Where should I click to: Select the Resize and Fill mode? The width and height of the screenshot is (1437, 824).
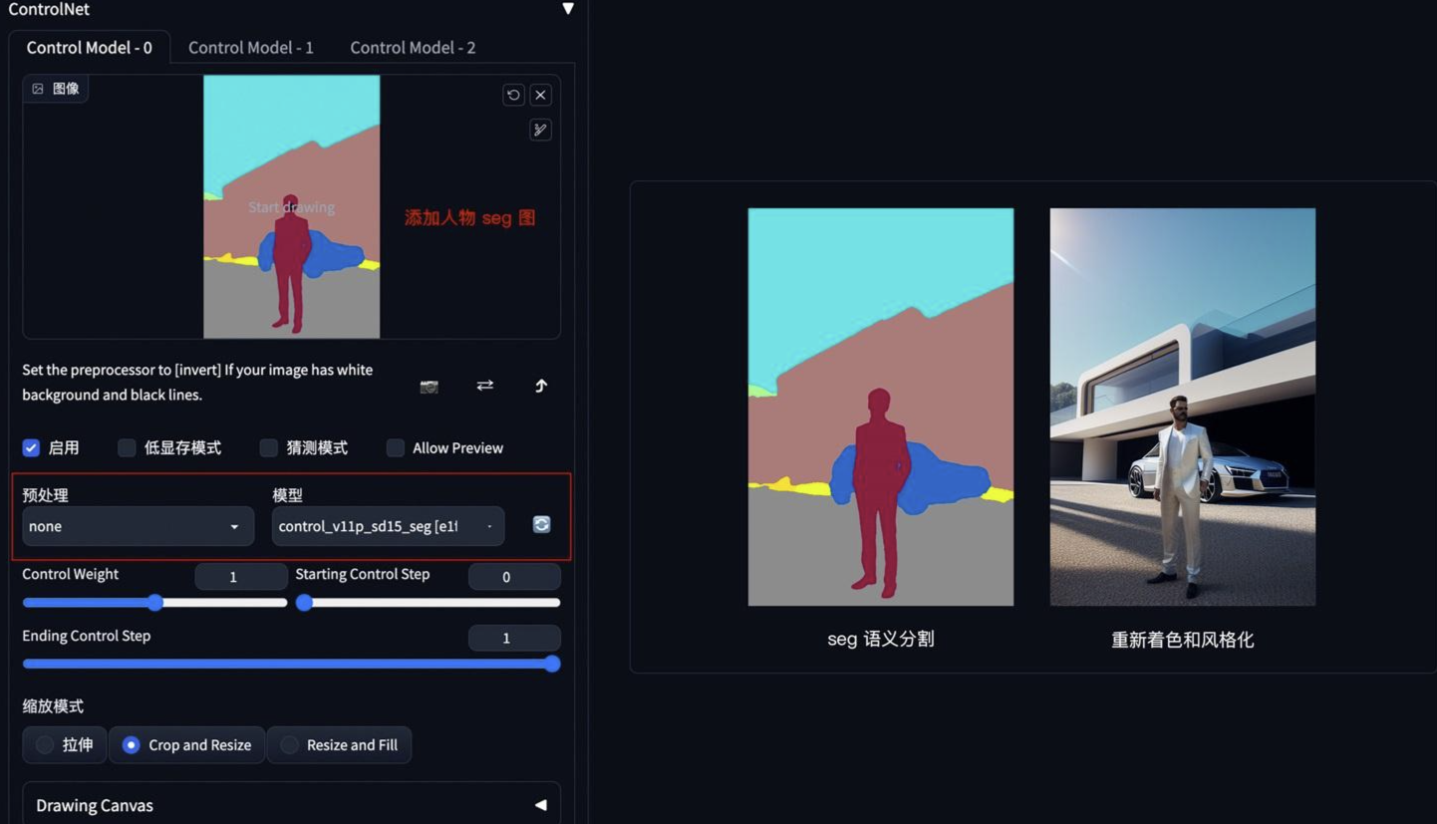(x=340, y=744)
